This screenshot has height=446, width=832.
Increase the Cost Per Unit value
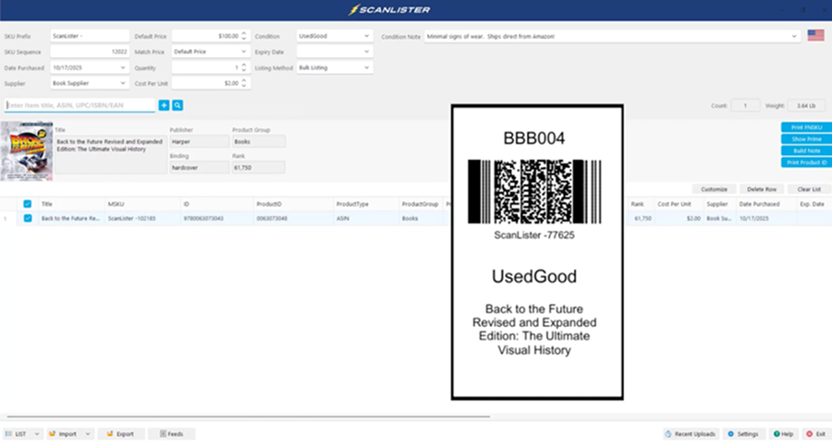[244, 80]
